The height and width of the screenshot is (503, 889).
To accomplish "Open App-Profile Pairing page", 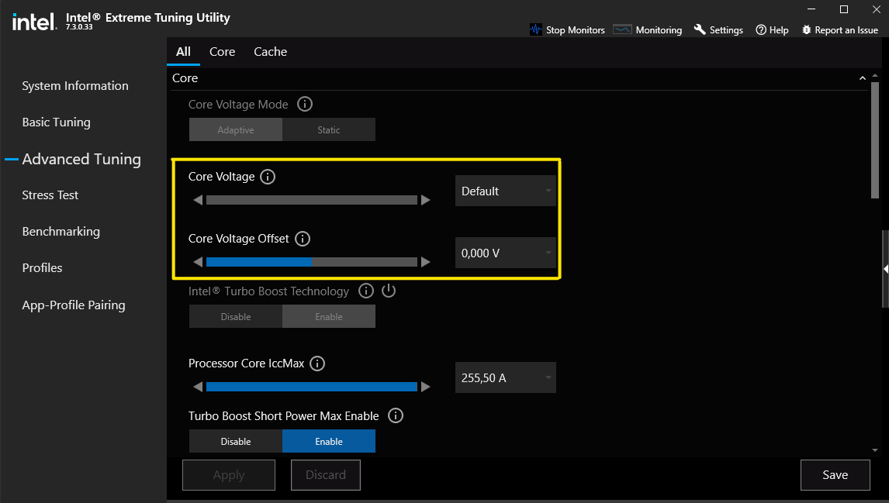I will 74,305.
